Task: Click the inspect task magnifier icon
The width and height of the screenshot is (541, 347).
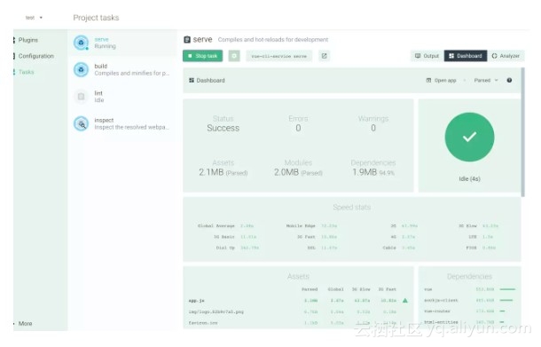Action: (x=81, y=123)
